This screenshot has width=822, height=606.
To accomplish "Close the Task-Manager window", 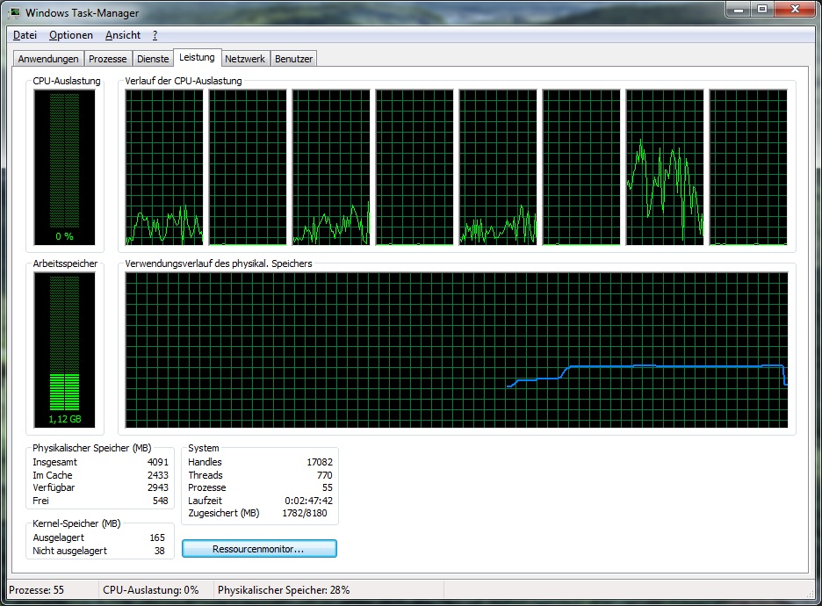I will click(x=796, y=10).
